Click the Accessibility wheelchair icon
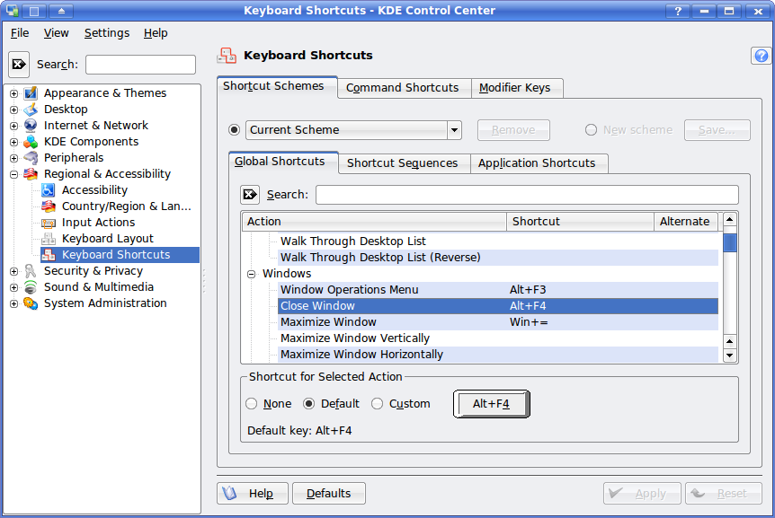This screenshot has width=775, height=518. (49, 190)
